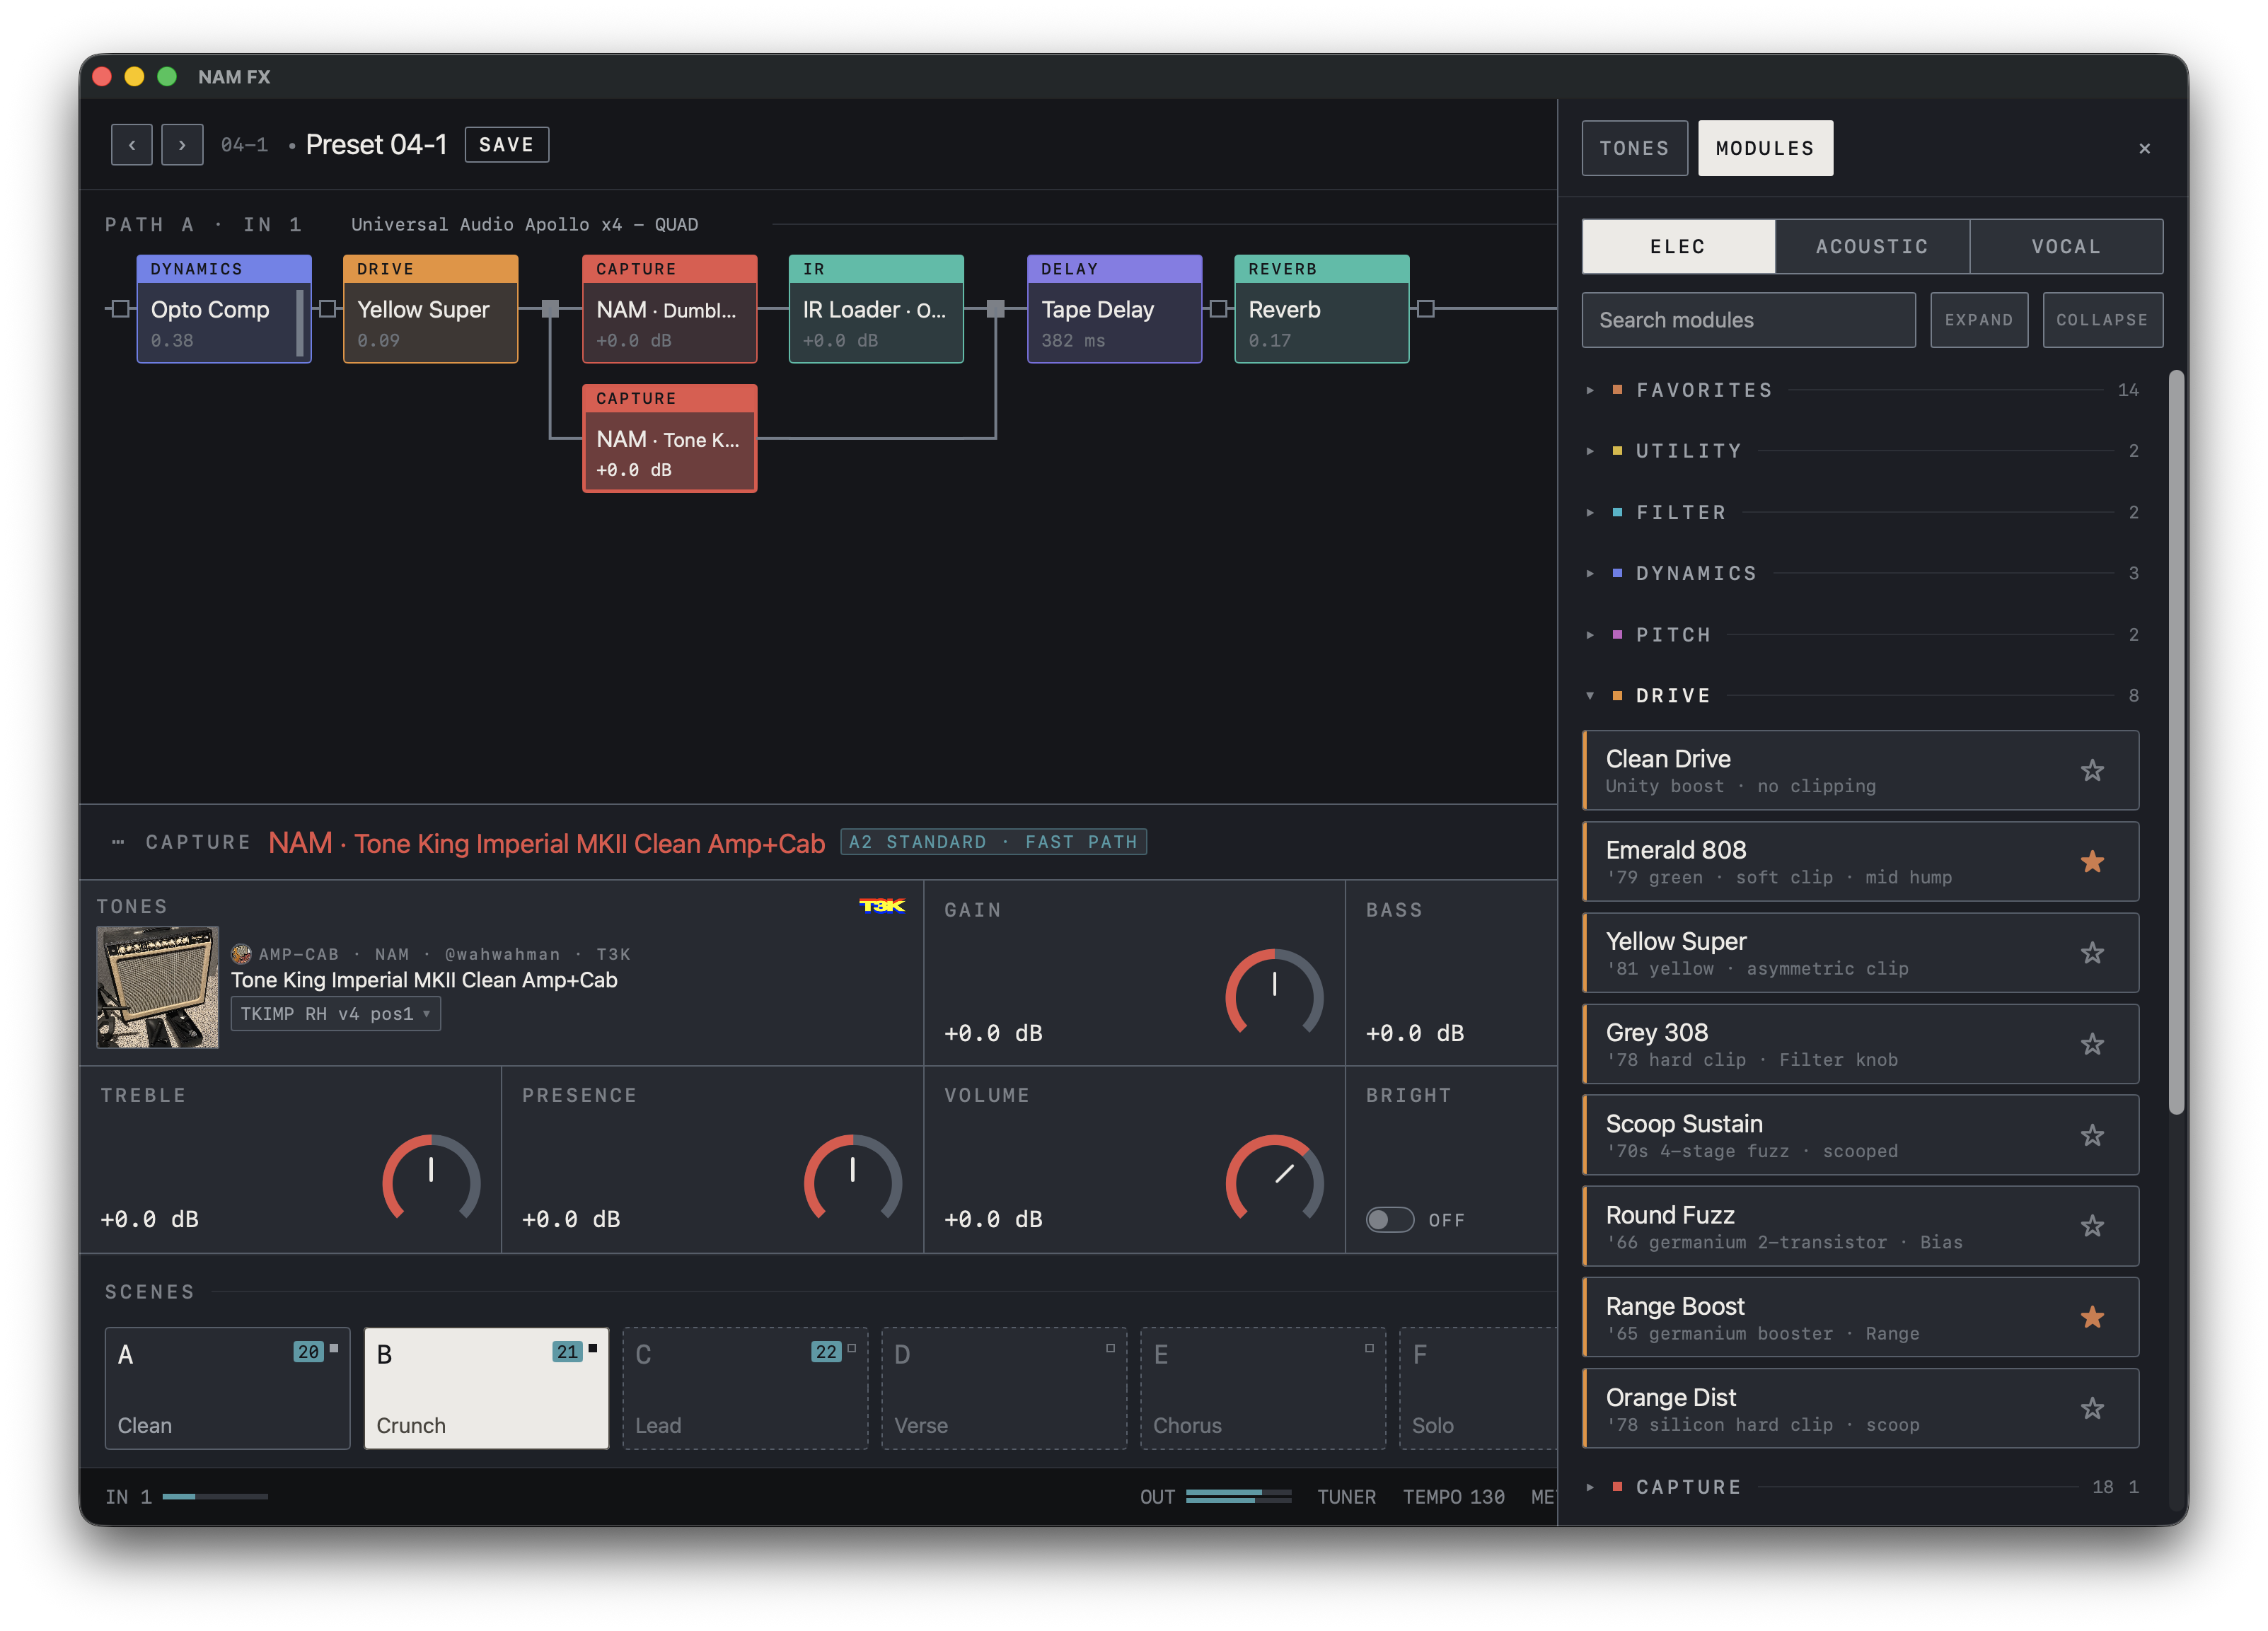
Task: Switch to the Tones tab
Action: (1634, 148)
